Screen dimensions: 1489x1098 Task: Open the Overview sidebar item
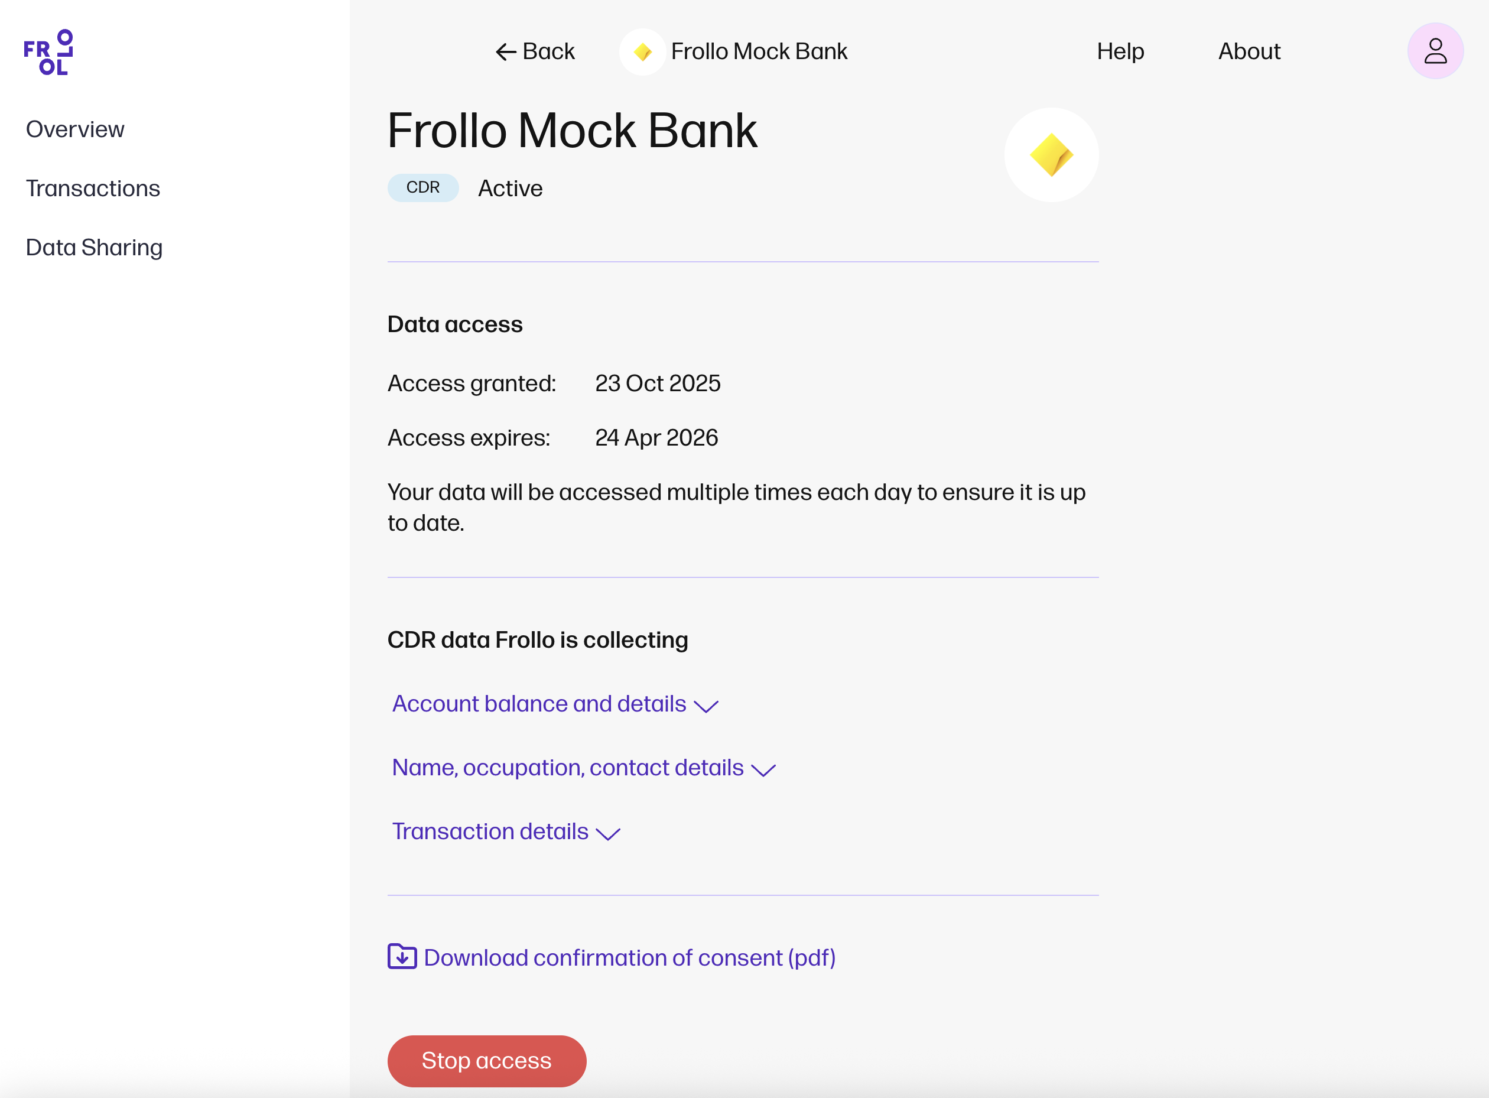click(x=75, y=129)
